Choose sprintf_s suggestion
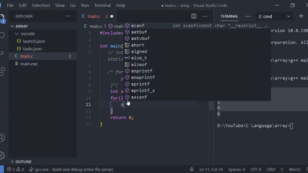 pyautogui.click(x=198, y=91)
